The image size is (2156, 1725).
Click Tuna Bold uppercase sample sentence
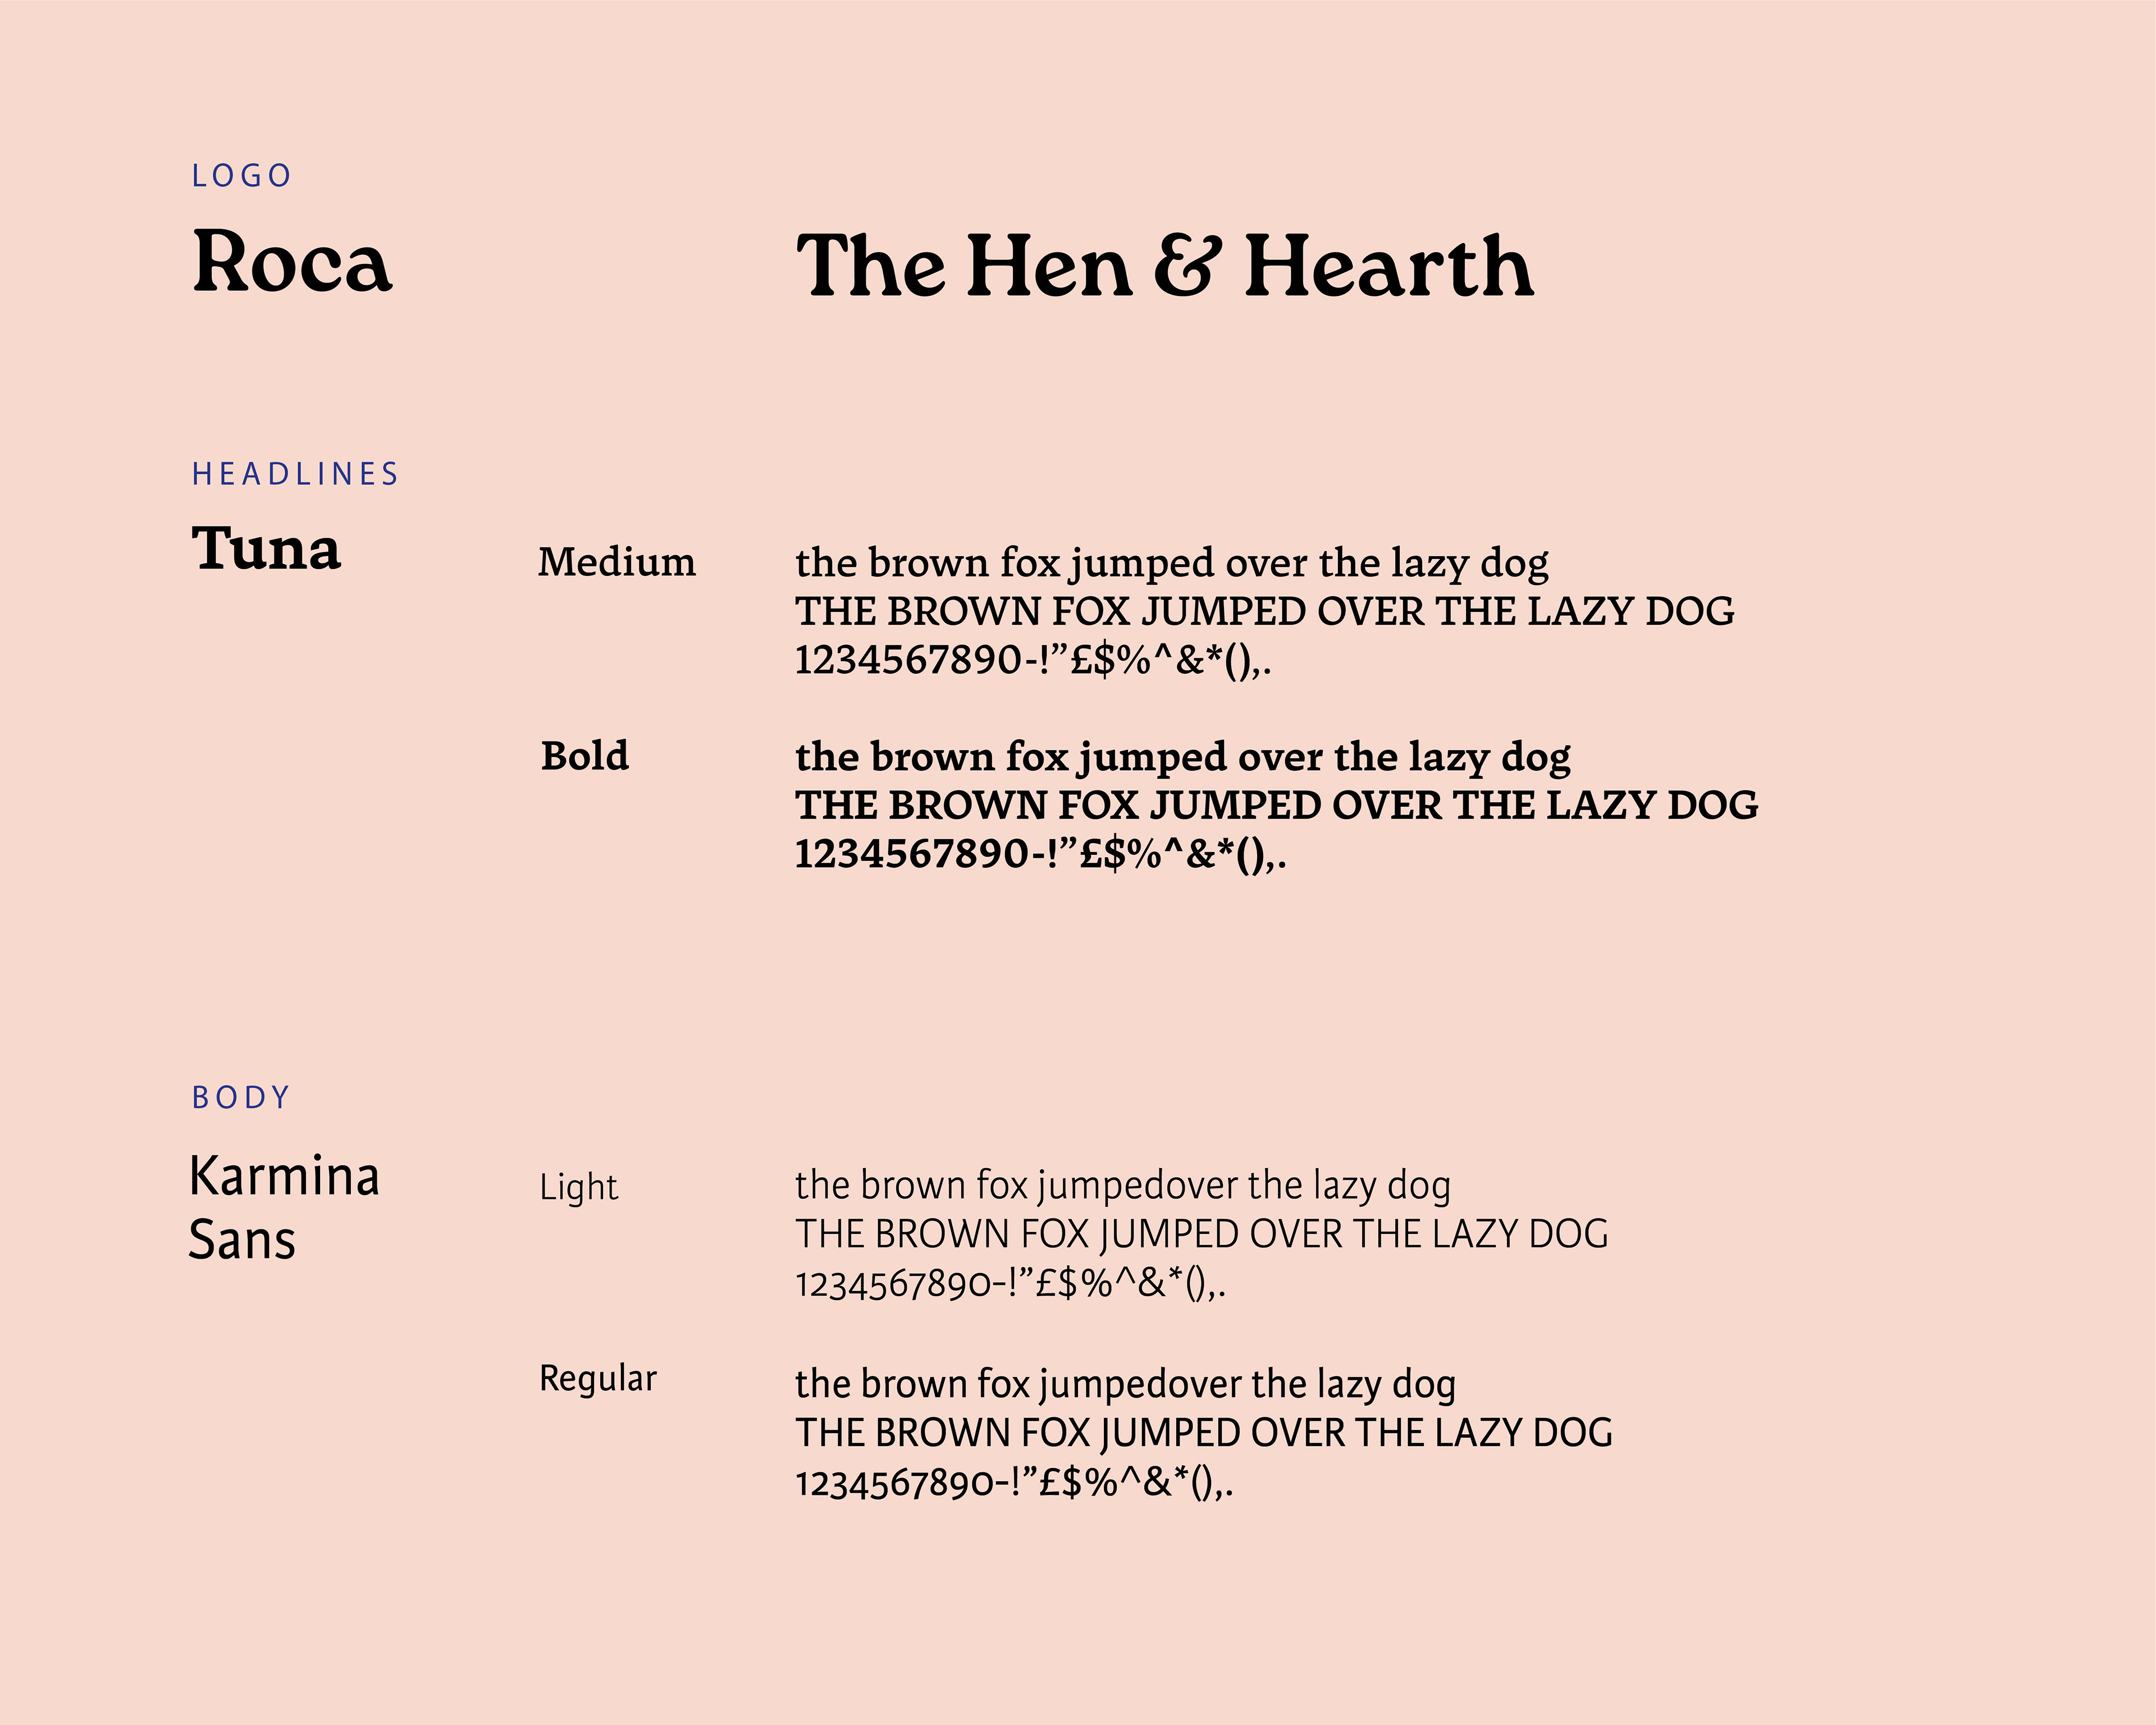(1277, 805)
